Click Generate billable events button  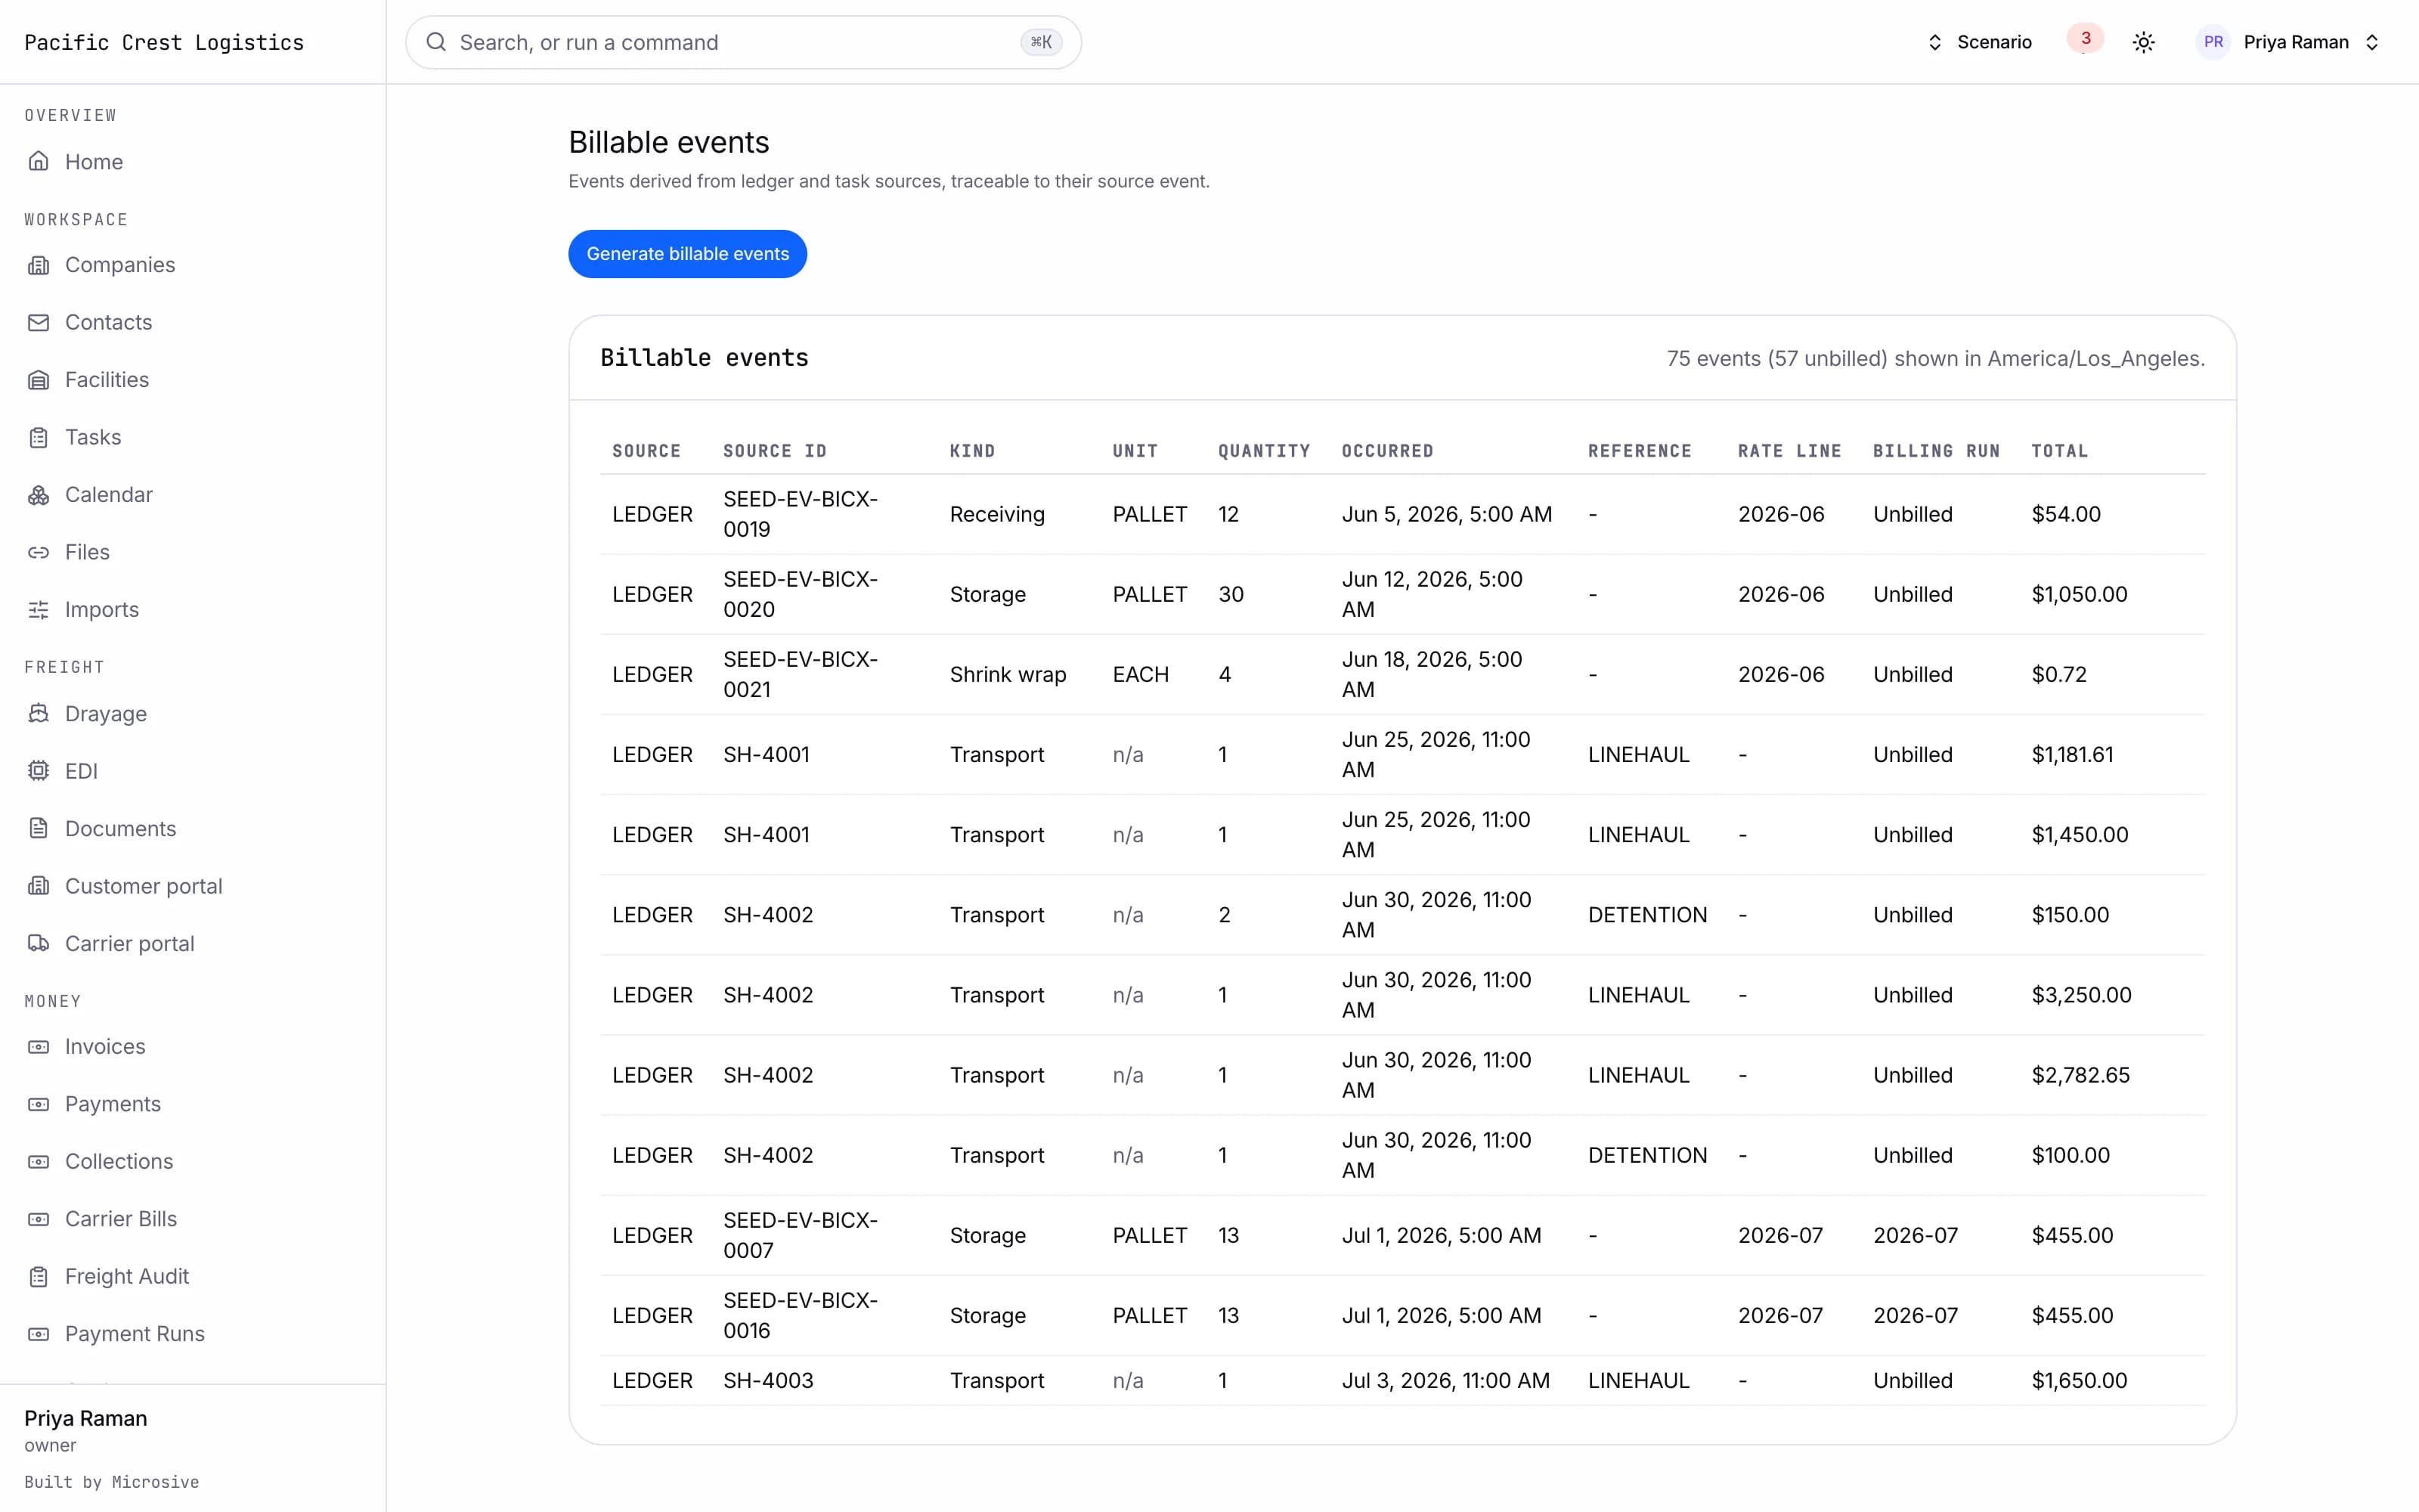coord(688,254)
